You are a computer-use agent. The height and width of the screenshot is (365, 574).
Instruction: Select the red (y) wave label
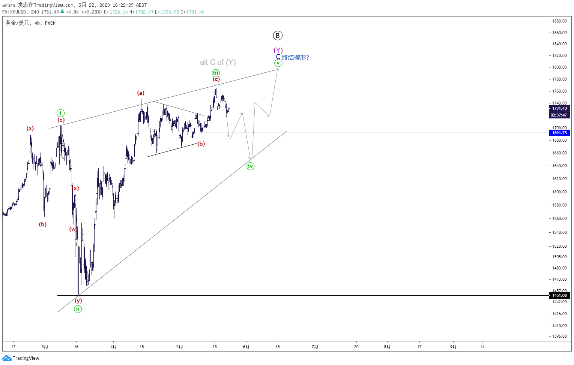pos(78,301)
